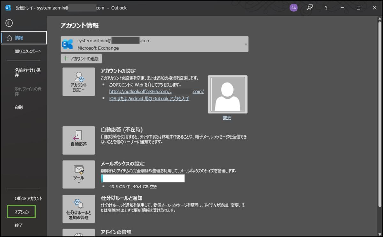
Task: Click the SA user avatar in title bar
Action: 294,8
